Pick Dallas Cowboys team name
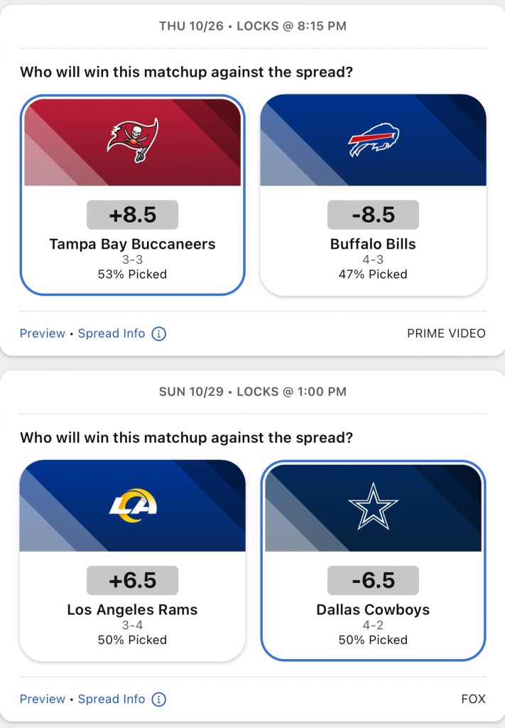The height and width of the screenshot is (728, 505). [373, 610]
